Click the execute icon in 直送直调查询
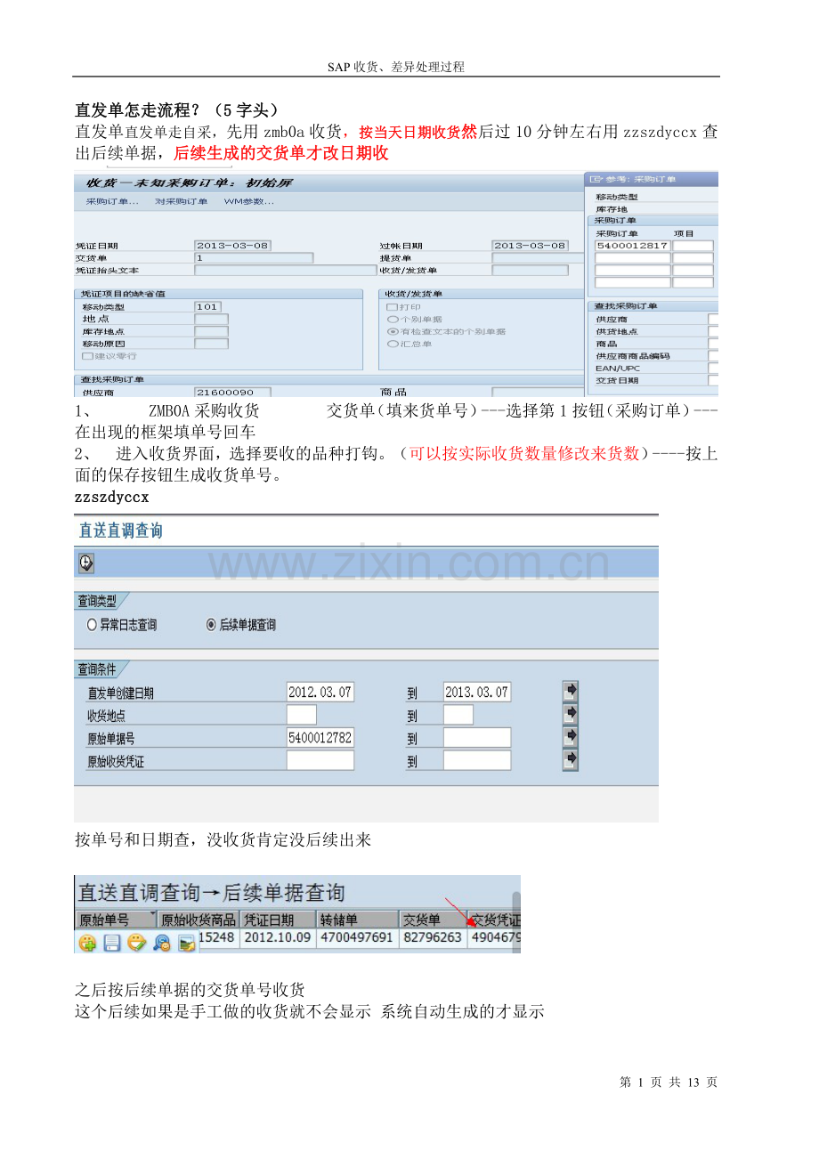The width and height of the screenshot is (819, 1159). click(85, 563)
